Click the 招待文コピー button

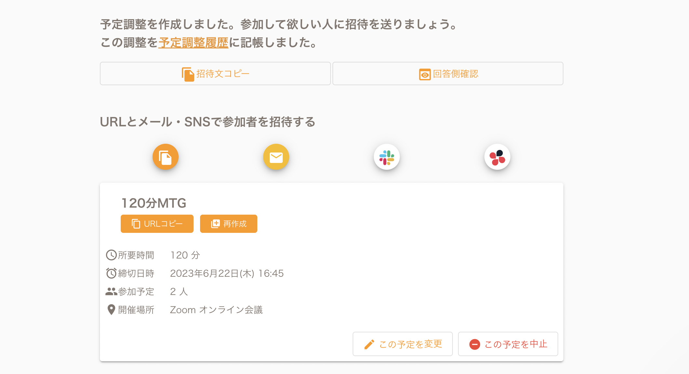(x=215, y=74)
